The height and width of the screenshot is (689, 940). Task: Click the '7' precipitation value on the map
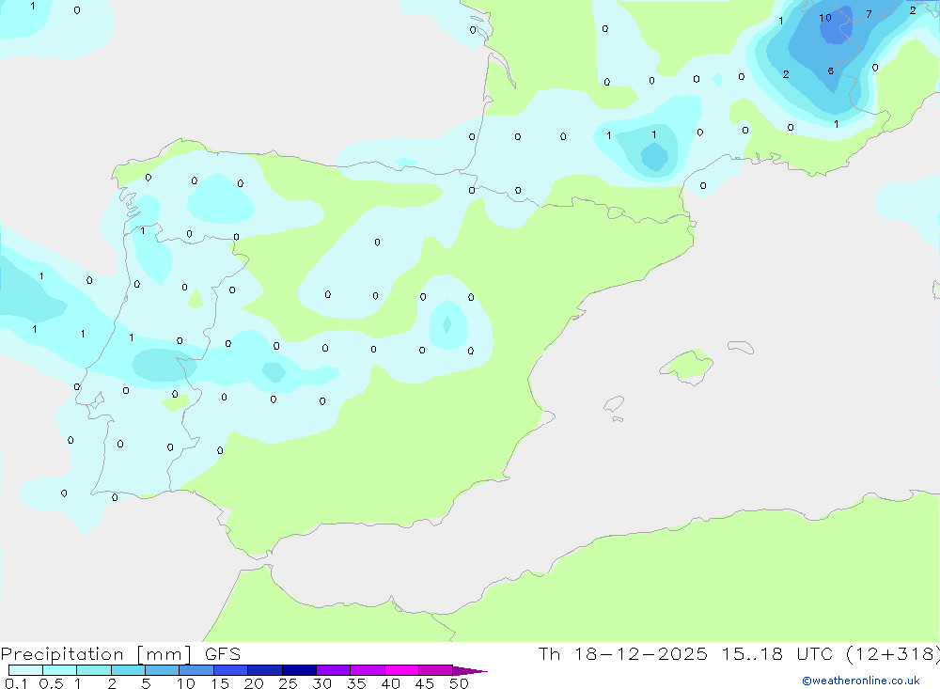point(869,14)
